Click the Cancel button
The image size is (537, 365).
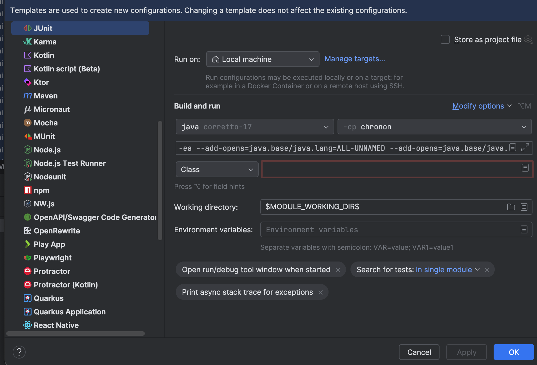coord(419,352)
